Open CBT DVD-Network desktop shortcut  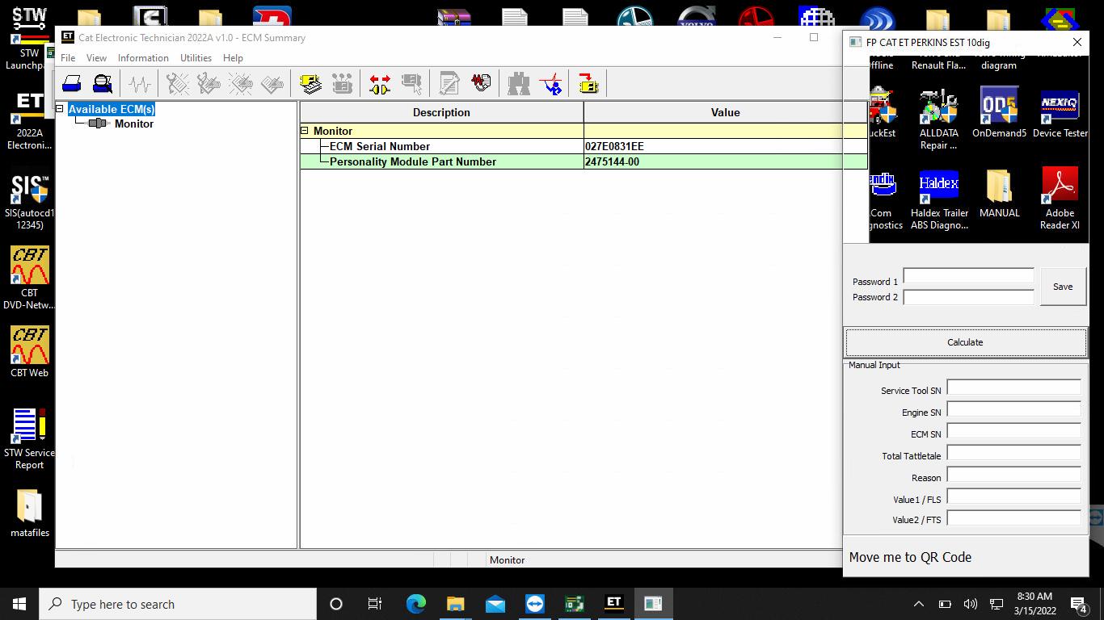tap(29, 279)
